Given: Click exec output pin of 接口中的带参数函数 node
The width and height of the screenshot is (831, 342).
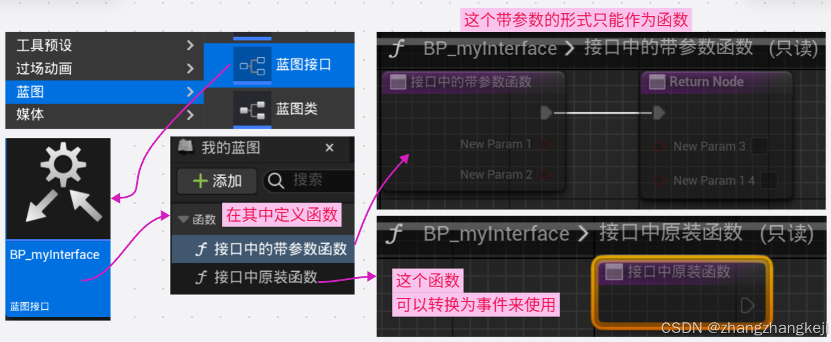Looking at the screenshot, I should 546,113.
